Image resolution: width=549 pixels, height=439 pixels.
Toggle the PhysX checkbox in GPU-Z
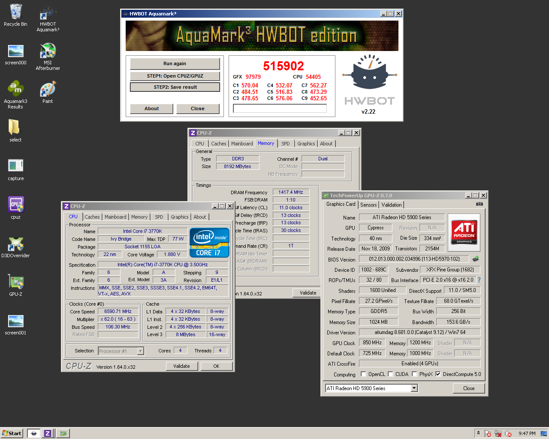[x=415, y=374]
